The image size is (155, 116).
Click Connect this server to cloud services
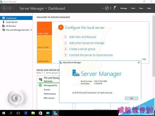tap(91, 55)
